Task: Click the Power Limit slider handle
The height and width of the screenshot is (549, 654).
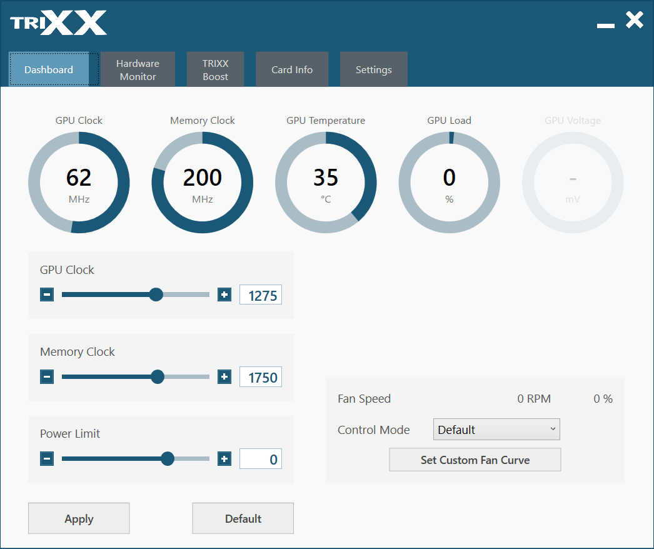Action: pos(168,458)
